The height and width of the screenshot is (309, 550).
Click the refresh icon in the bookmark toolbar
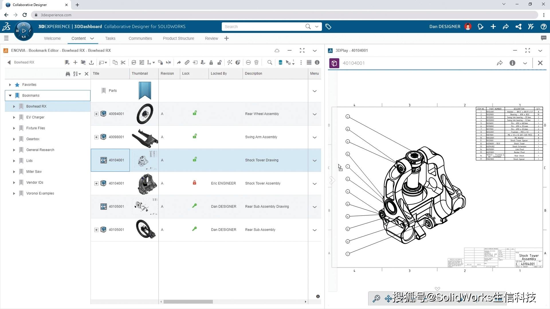tap(134, 62)
